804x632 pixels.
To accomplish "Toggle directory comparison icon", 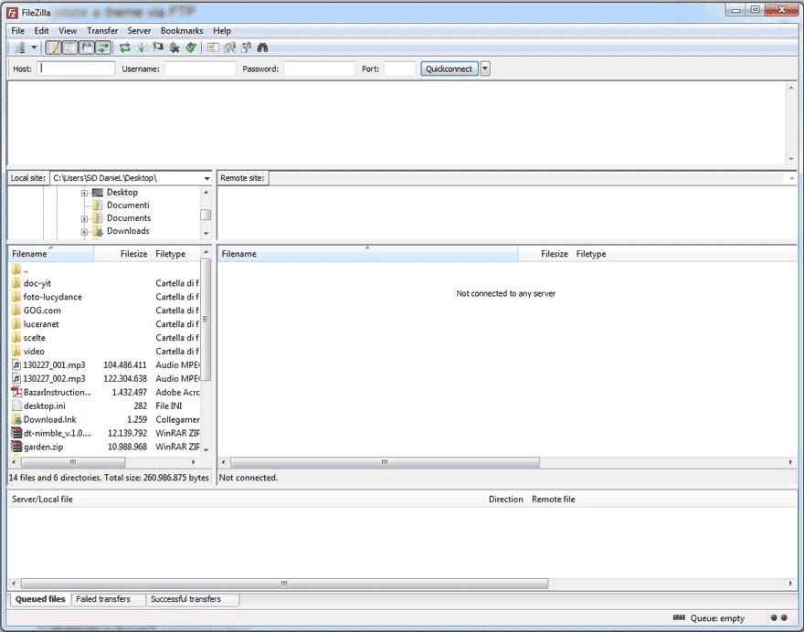I will tap(229, 47).
